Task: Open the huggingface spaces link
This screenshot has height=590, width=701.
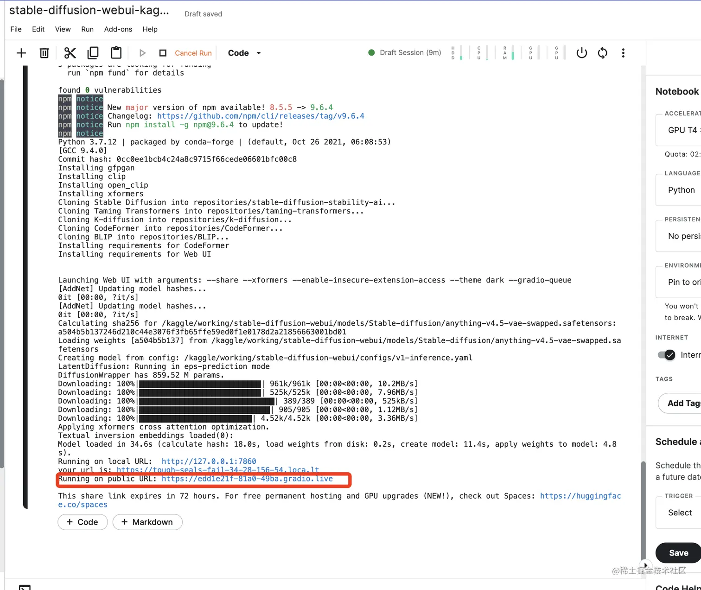Action: (580, 496)
